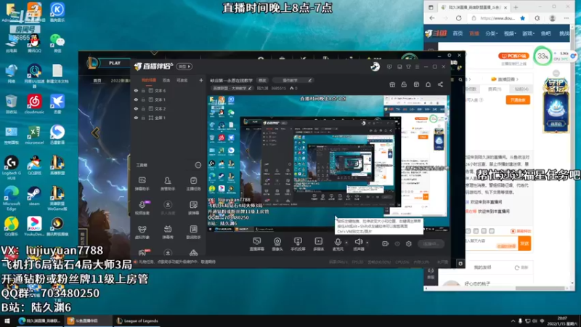Select the 贵宾(1) tab in browser
This screenshot has width=581, height=327.
tap(495, 89)
